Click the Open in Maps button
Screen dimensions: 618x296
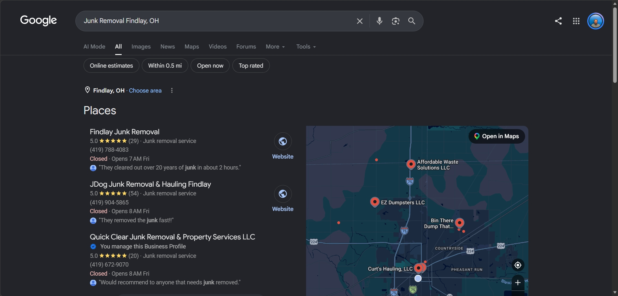497,136
